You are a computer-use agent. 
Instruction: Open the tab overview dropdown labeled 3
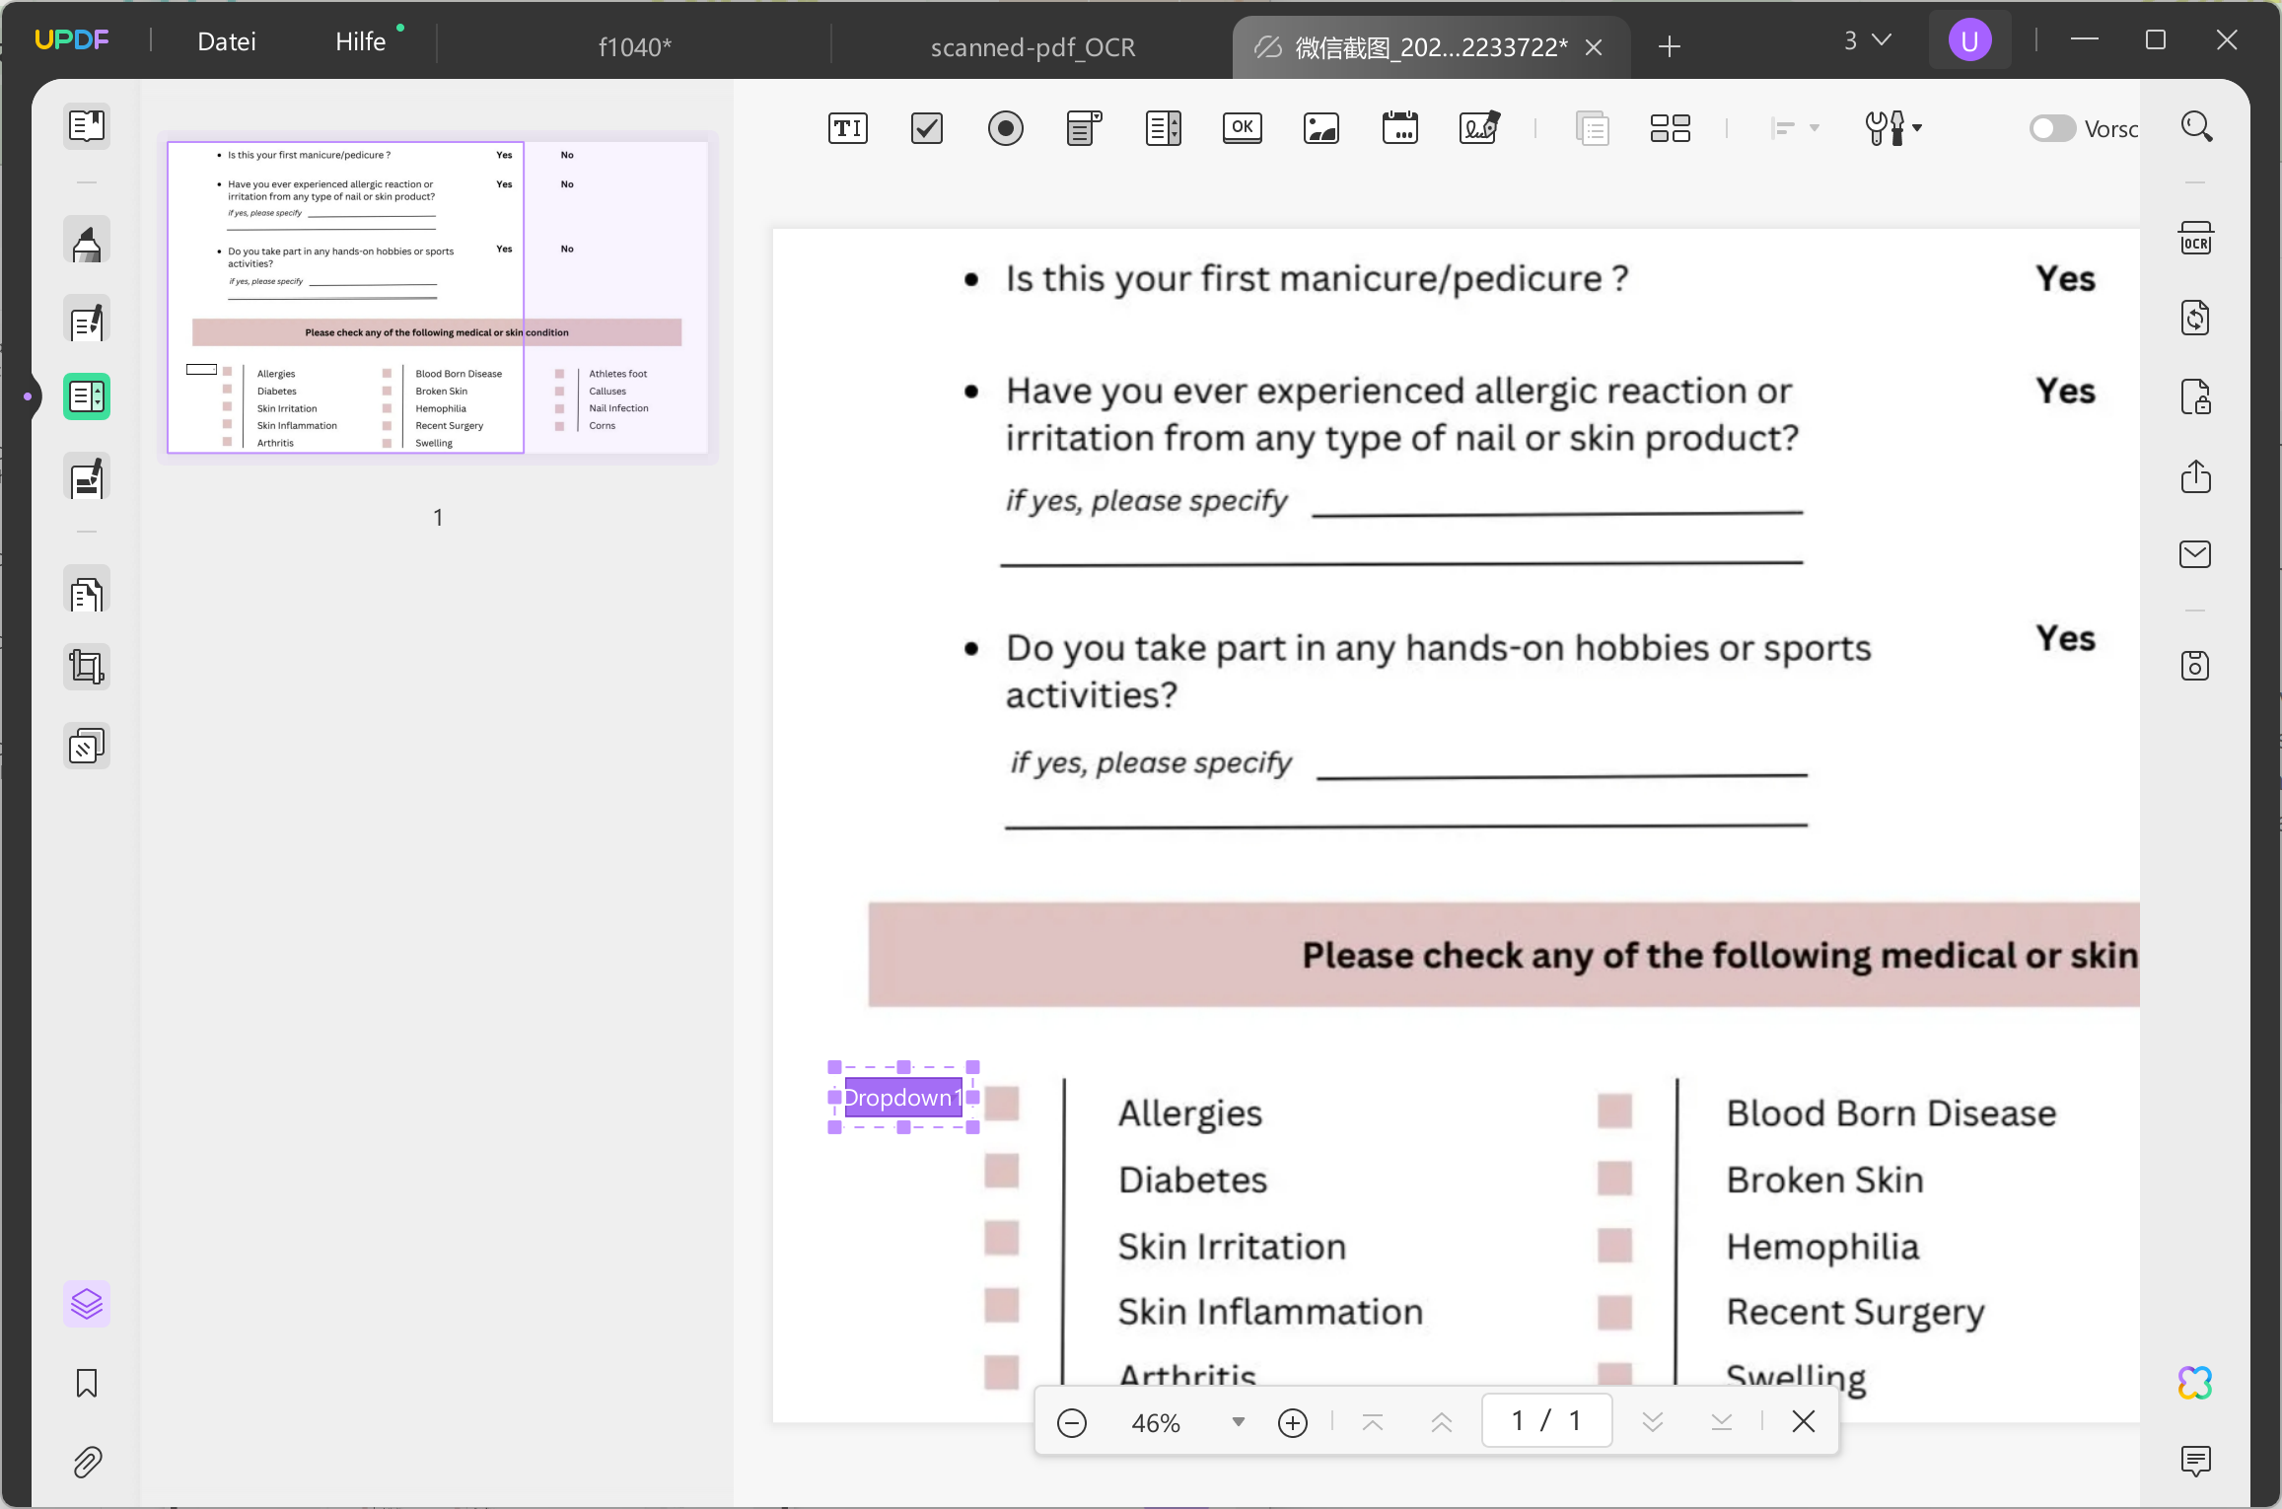(x=1866, y=39)
